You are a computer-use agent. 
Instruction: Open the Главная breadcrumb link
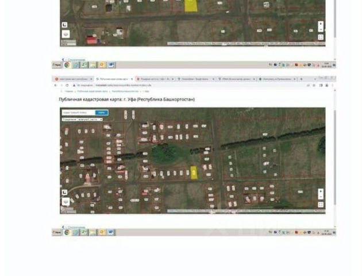coord(69,91)
